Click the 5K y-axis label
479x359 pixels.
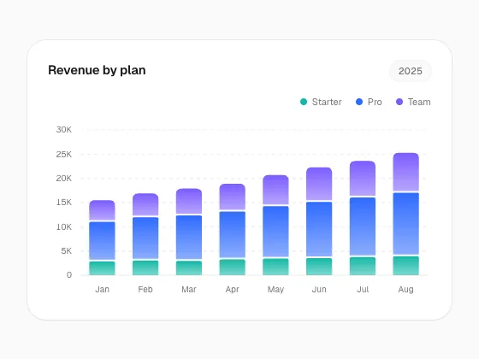(x=67, y=251)
